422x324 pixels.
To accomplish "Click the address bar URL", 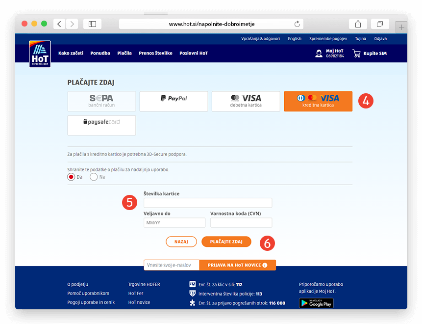I will pyautogui.click(x=212, y=24).
